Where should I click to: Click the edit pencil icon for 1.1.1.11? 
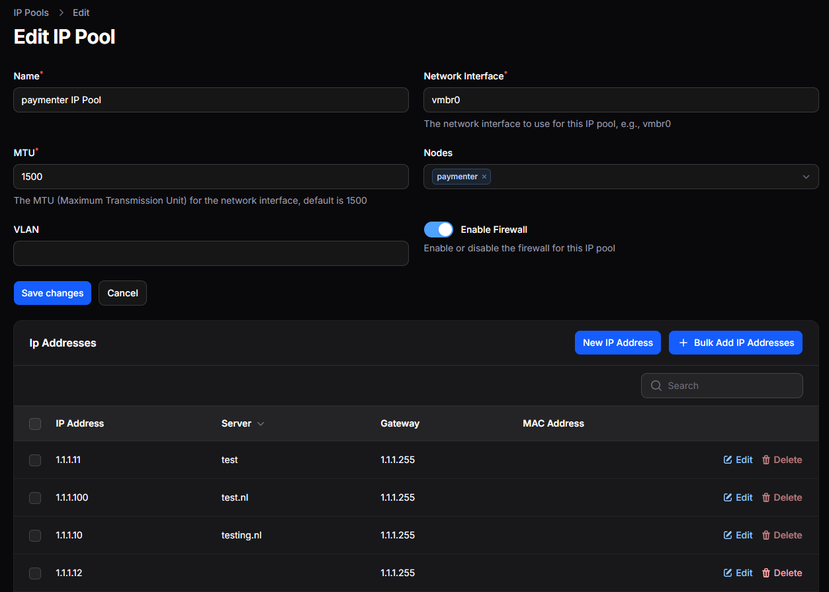(728, 460)
